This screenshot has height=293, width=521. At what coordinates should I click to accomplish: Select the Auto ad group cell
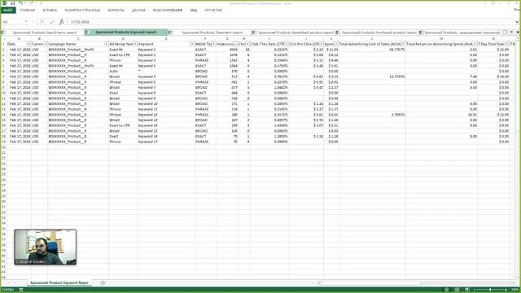tap(123, 71)
